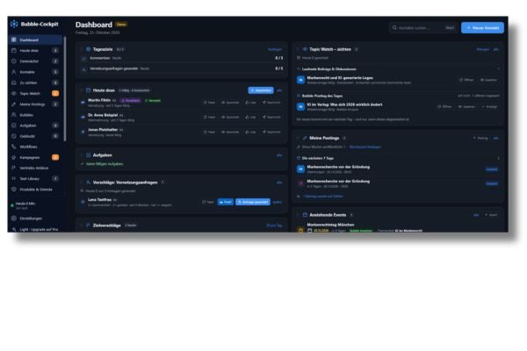Click LinkedIn icon beside KI im Vertrag post
Image resolution: width=527 pixels, height=351 pixels.
coord(300,107)
